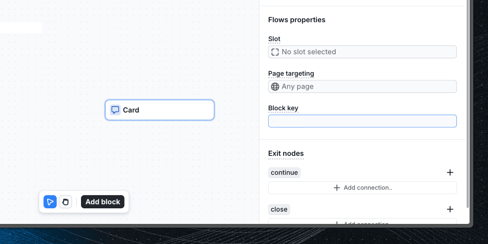
Task: Click the Page targeting label for help
Action: pyautogui.click(x=291, y=73)
